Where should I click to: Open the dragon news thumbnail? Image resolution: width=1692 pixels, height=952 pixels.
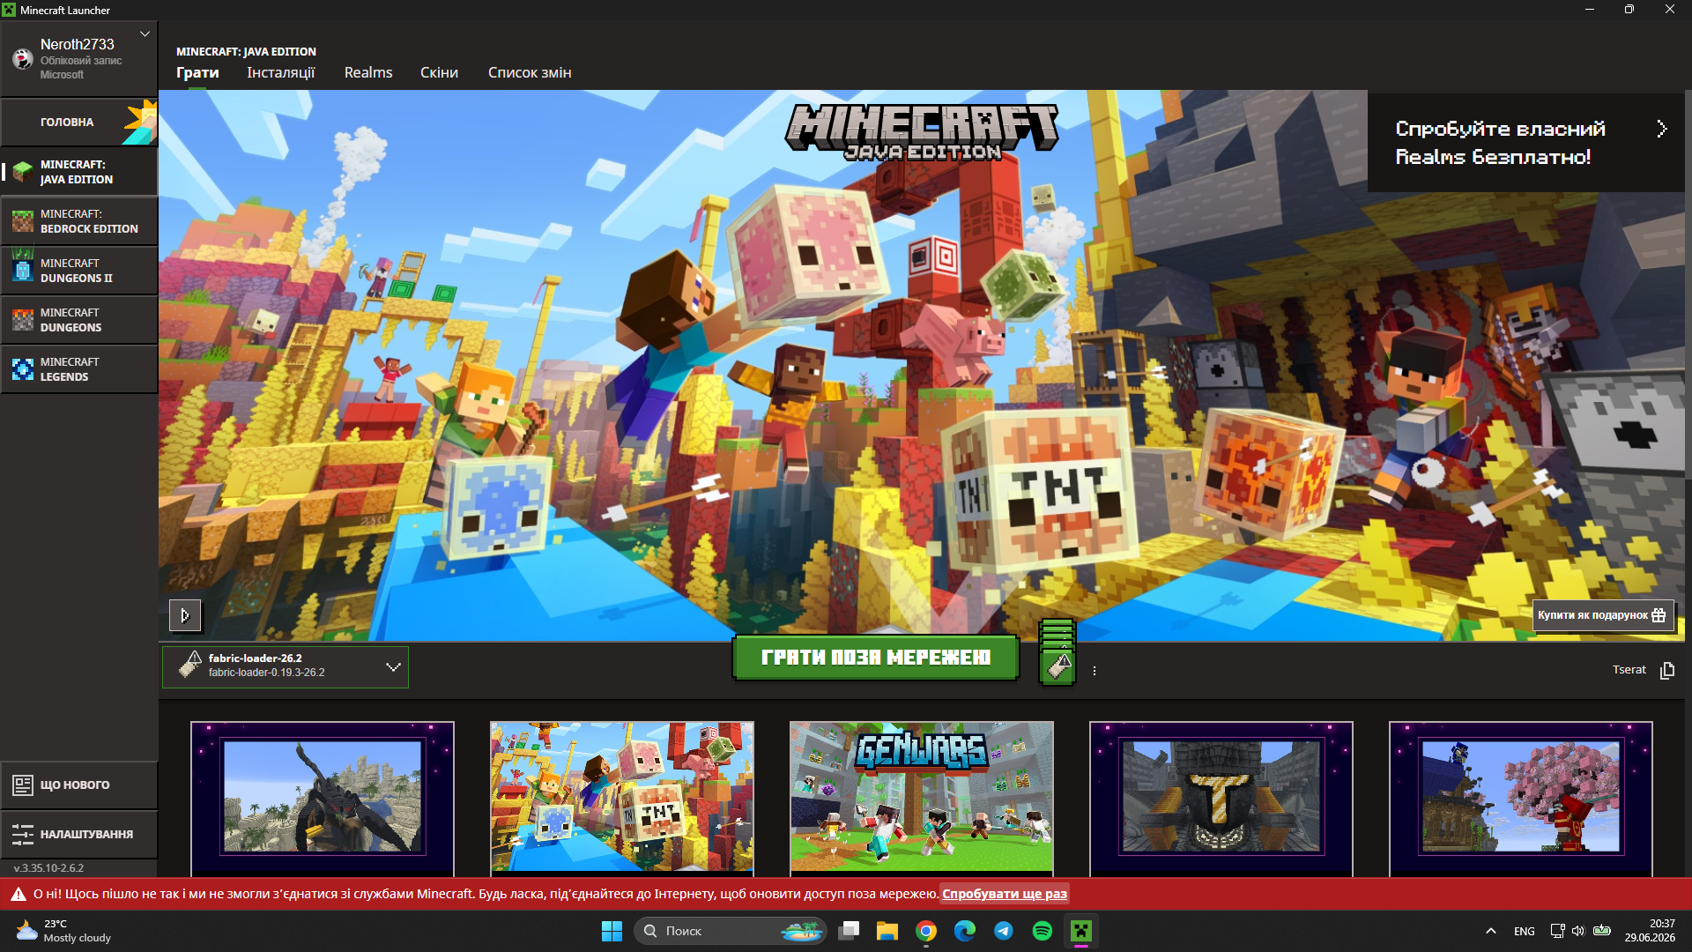[x=323, y=799]
